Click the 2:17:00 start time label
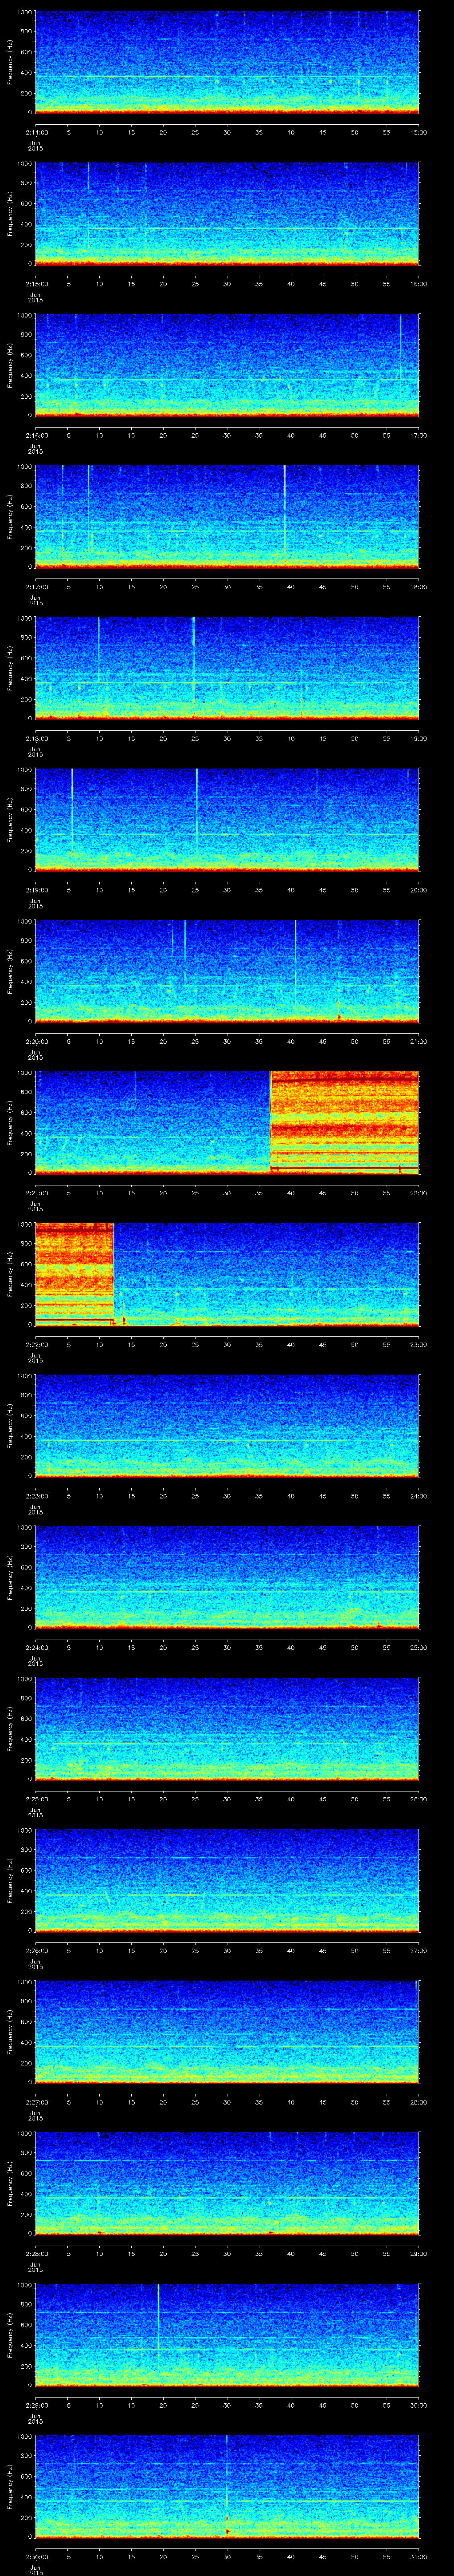 click(36, 587)
